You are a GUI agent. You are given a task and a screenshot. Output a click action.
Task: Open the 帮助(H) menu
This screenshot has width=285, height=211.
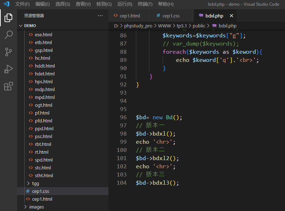click(166, 4)
